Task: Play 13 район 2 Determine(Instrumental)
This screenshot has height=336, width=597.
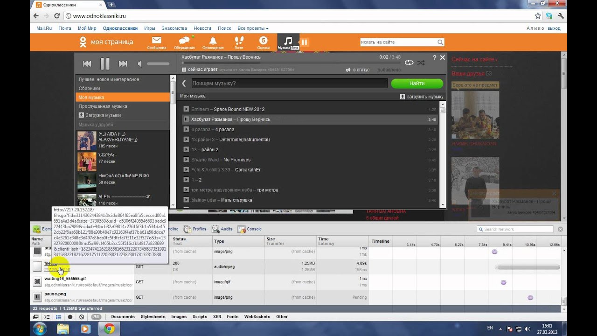Action: point(186,140)
